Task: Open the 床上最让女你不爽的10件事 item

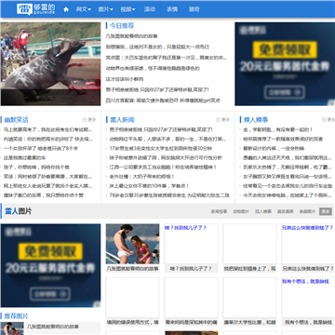Action: coord(149,186)
